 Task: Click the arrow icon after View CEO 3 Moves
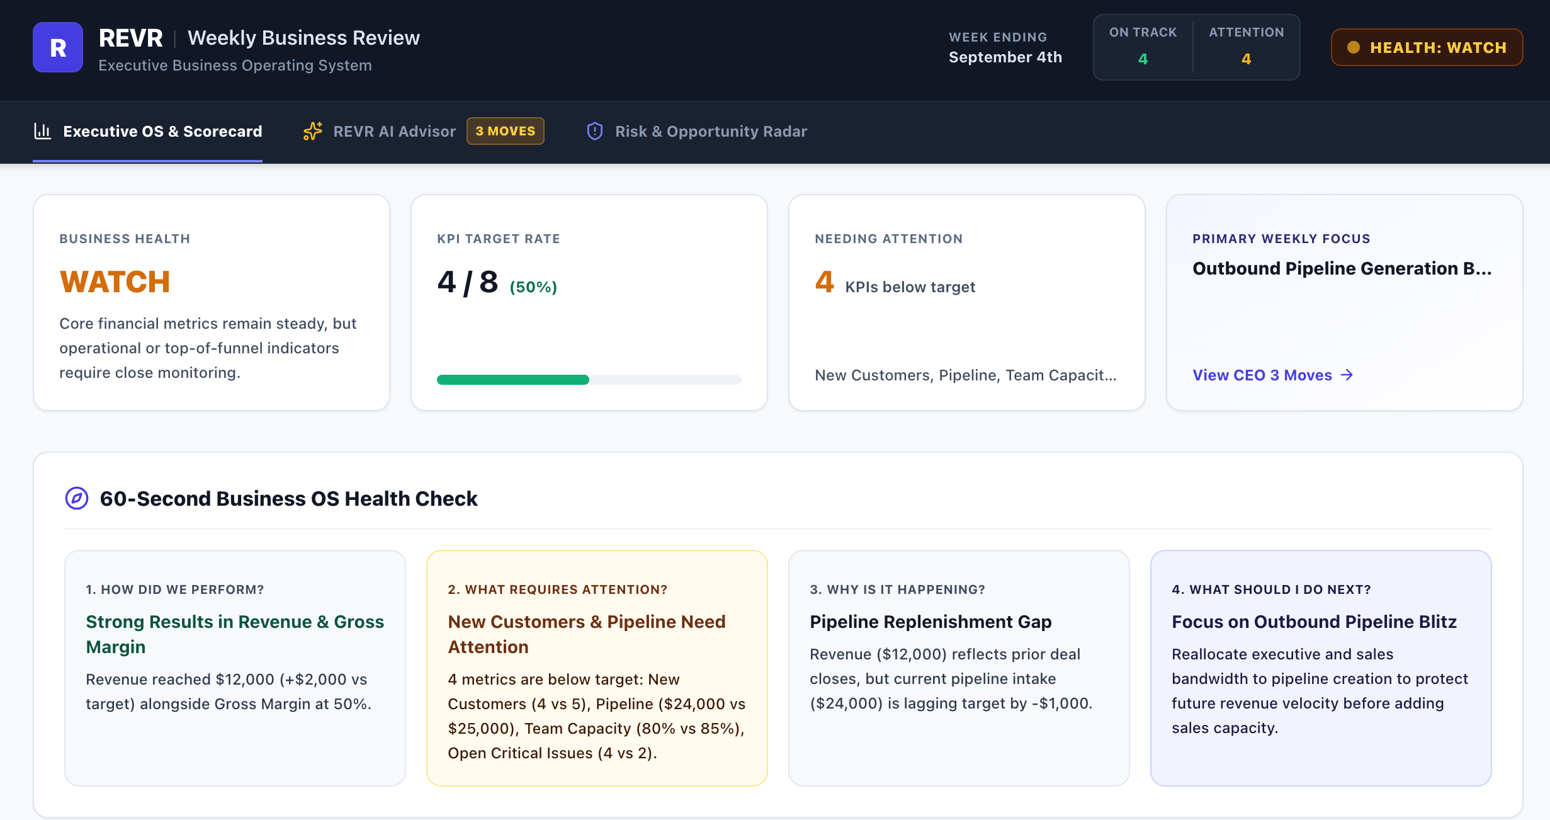click(x=1347, y=375)
